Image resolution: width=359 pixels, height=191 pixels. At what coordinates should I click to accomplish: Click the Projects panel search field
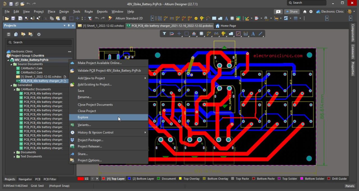coord(39,42)
